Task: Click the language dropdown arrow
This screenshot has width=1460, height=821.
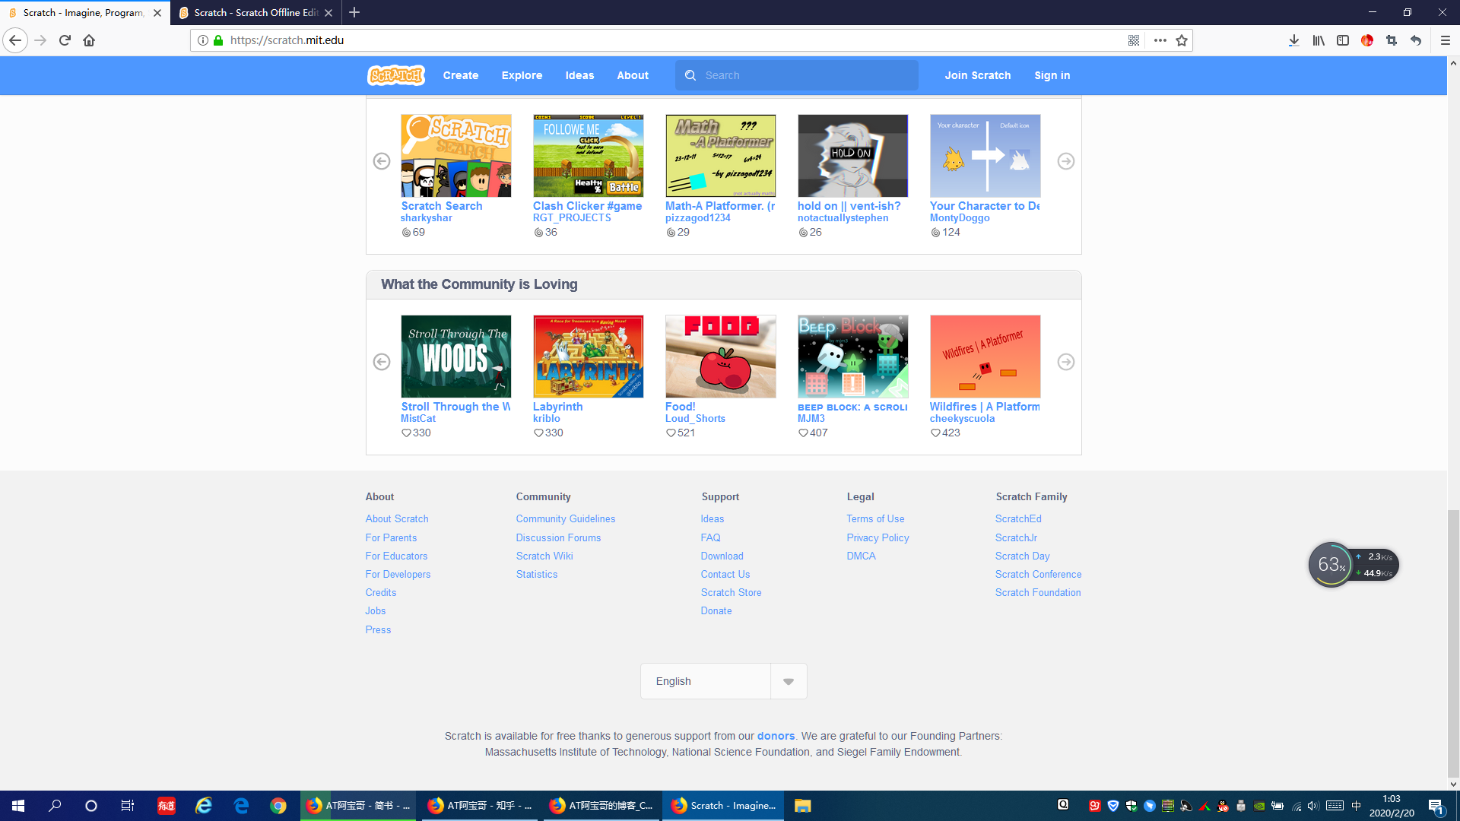Action: (789, 681)
